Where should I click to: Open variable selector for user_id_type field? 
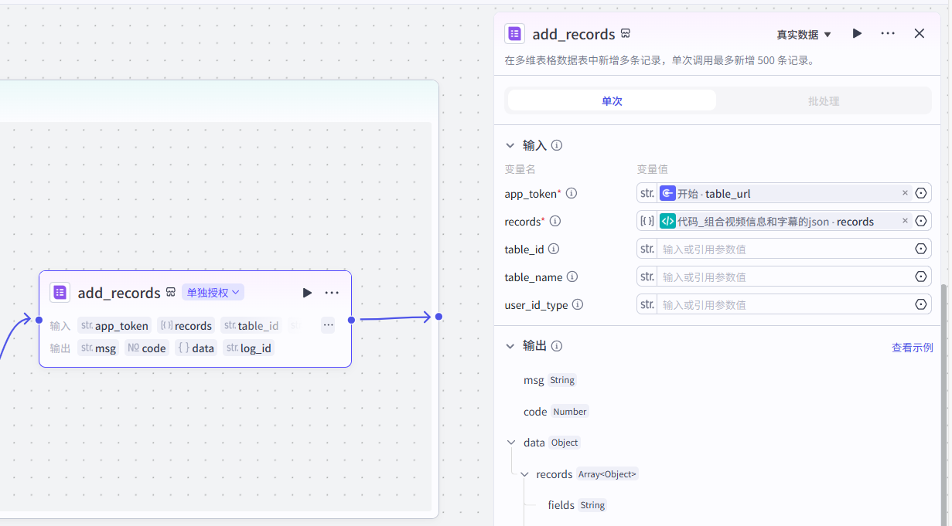(920, 304)
